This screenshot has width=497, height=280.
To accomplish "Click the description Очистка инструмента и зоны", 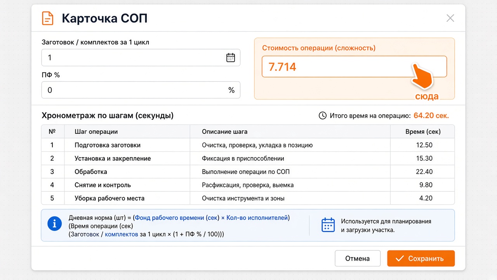I will pyautogui.click(x=243, y=198).
